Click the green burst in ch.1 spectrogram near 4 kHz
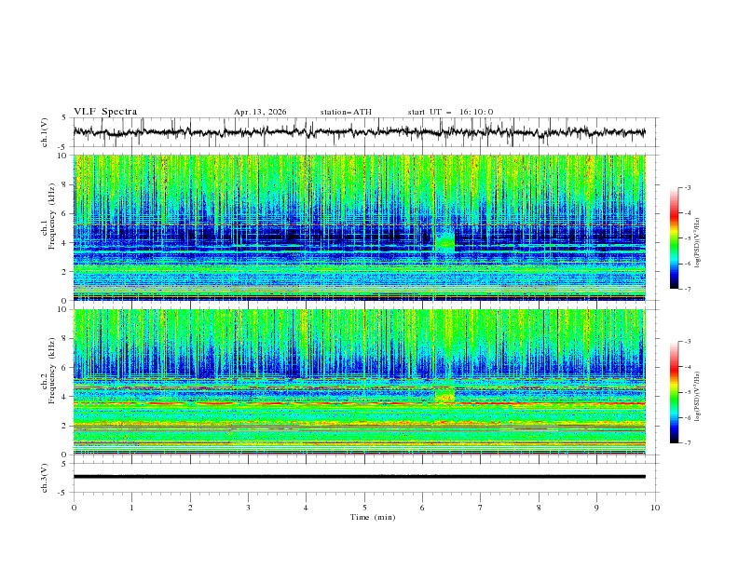 click(x=444, y=242)
